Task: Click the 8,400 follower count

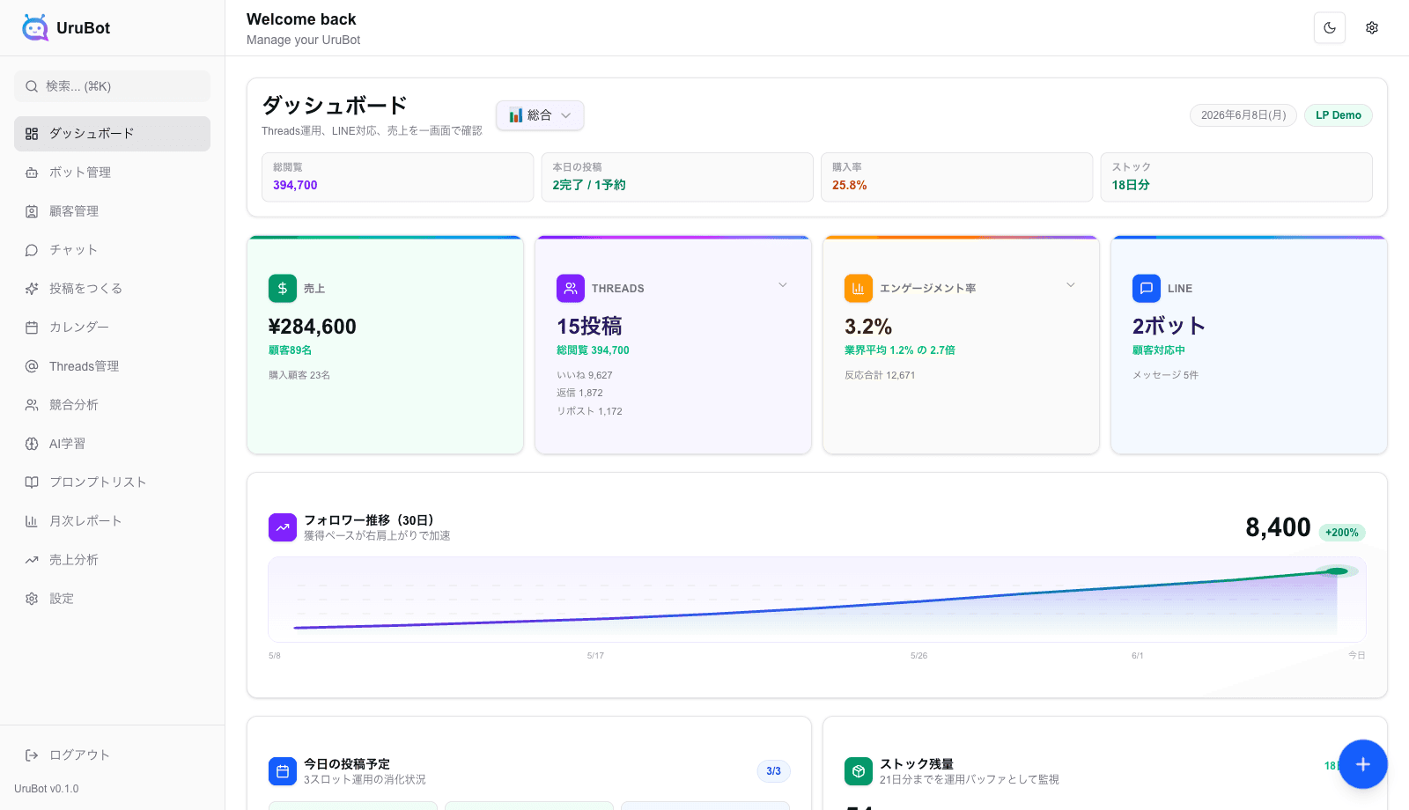Action: tap(1278, 527)
